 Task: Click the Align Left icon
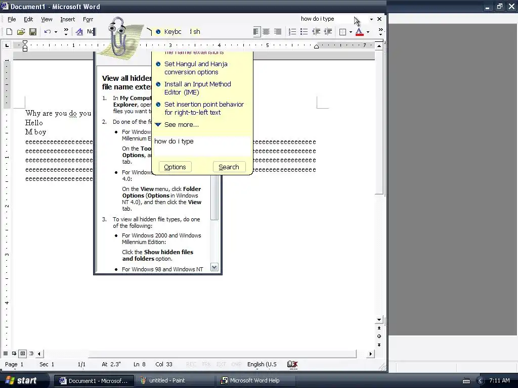pos(256,32)
